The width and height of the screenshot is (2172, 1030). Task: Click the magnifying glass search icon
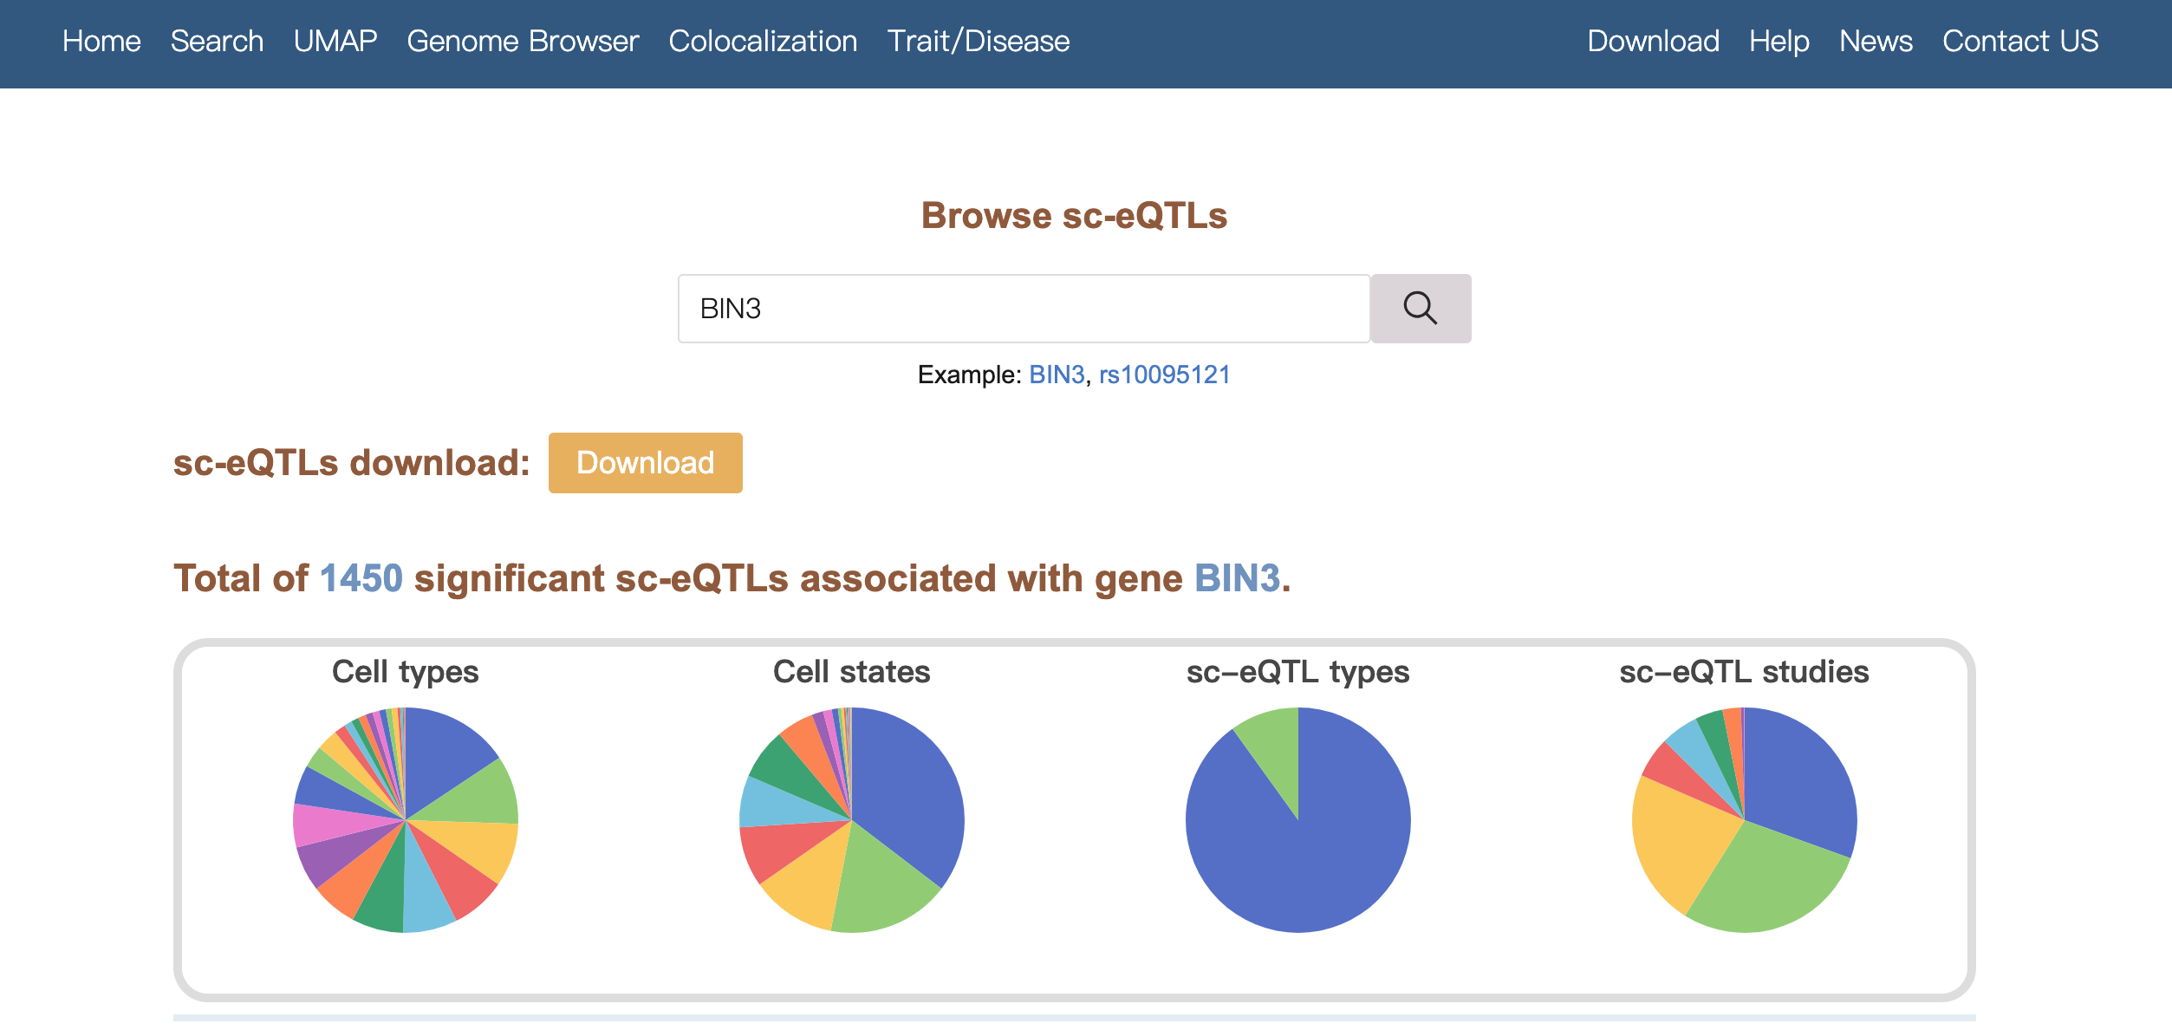pos(1420,309)
